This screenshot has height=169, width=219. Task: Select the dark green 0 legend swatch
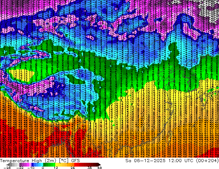pyautogui.click(x=44, y=165)
